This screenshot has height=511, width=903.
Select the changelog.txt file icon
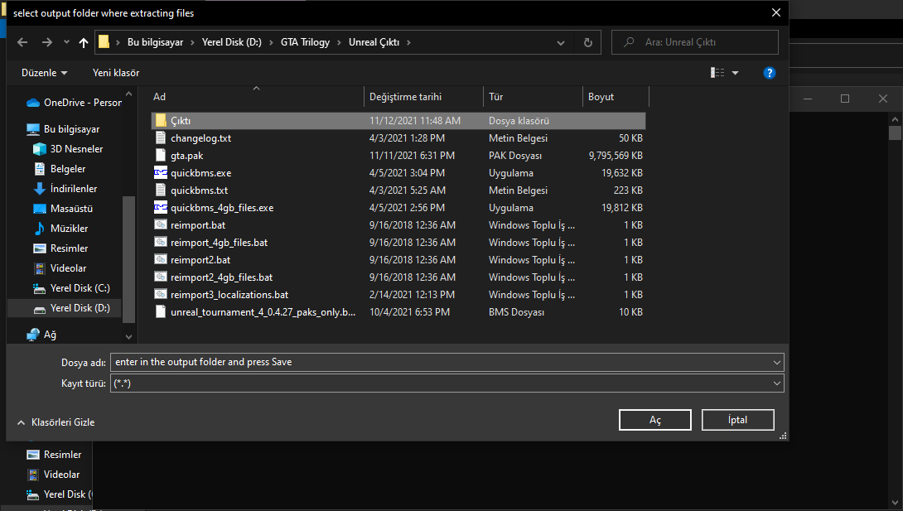pos(161,138)
